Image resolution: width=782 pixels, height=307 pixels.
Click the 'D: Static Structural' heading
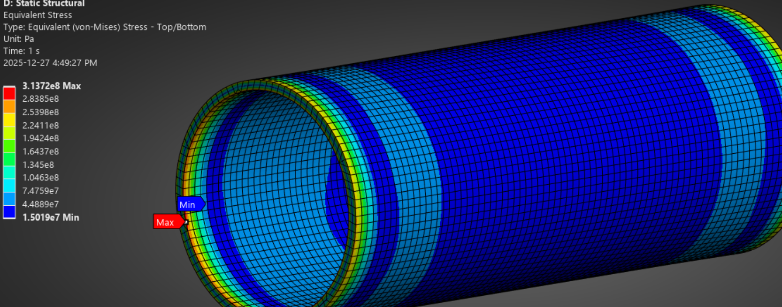coord(44,3)
